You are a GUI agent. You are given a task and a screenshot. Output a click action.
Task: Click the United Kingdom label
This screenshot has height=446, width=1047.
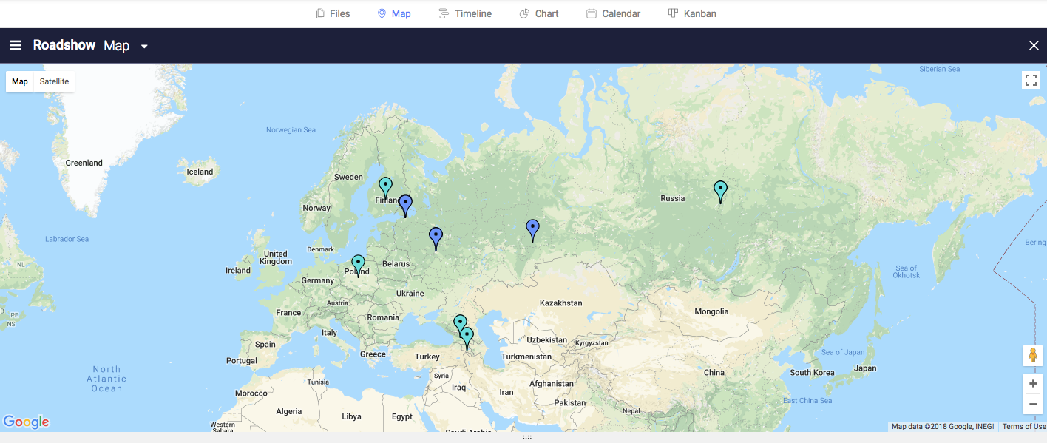[276, 257]
